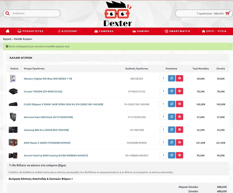233x193 pixels.
Task: Open Aerocool Aero-800 black product link
Action: (48, 117)
